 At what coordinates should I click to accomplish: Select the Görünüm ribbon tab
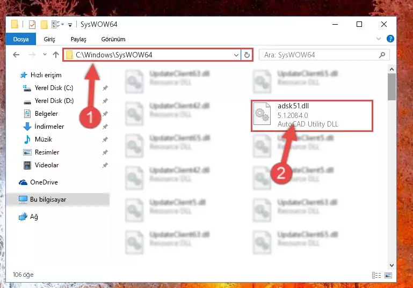[113, 39]
